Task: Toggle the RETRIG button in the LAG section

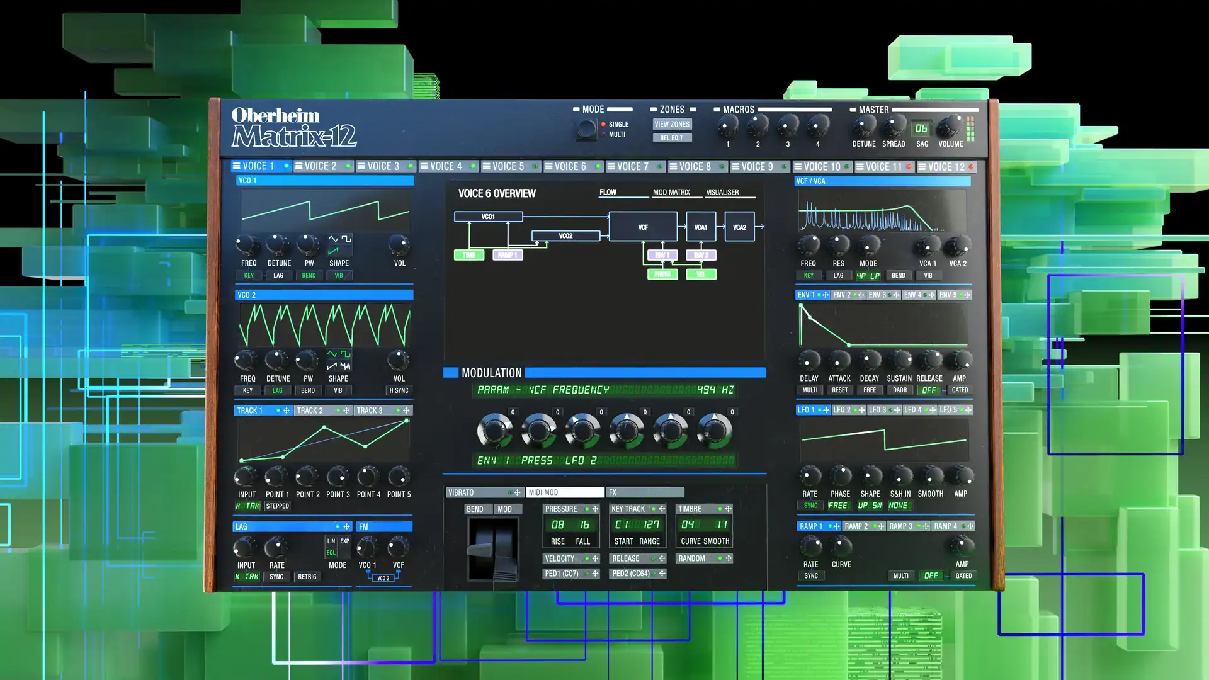Action: pos(307,577)
